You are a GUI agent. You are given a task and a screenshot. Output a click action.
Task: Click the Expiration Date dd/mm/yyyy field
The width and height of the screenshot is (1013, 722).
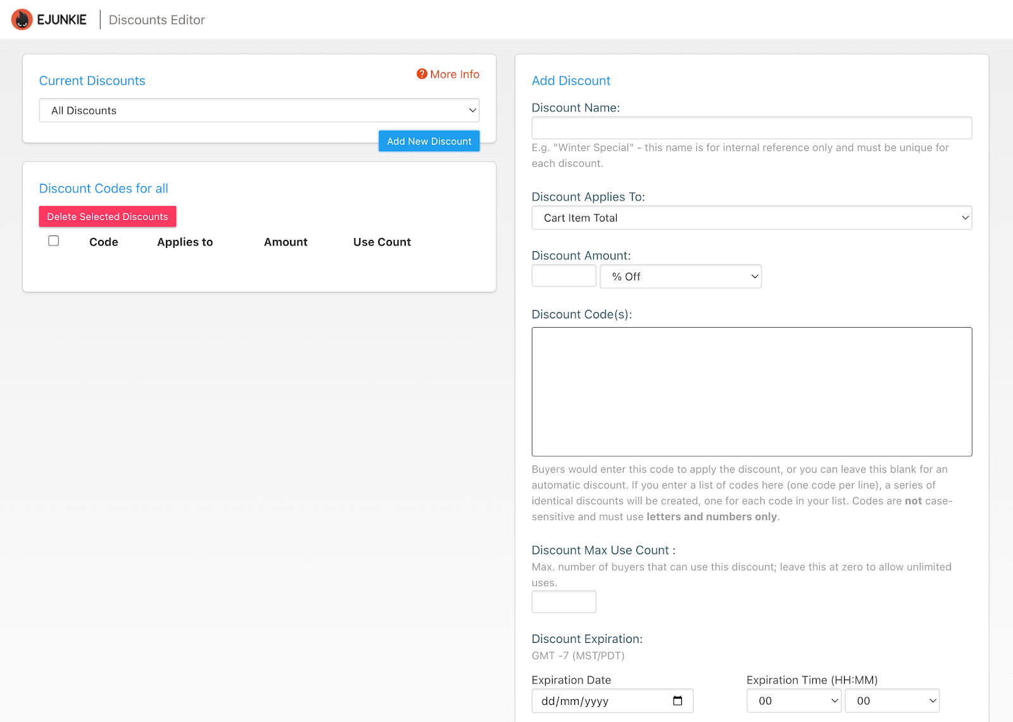tap(612, 700)
